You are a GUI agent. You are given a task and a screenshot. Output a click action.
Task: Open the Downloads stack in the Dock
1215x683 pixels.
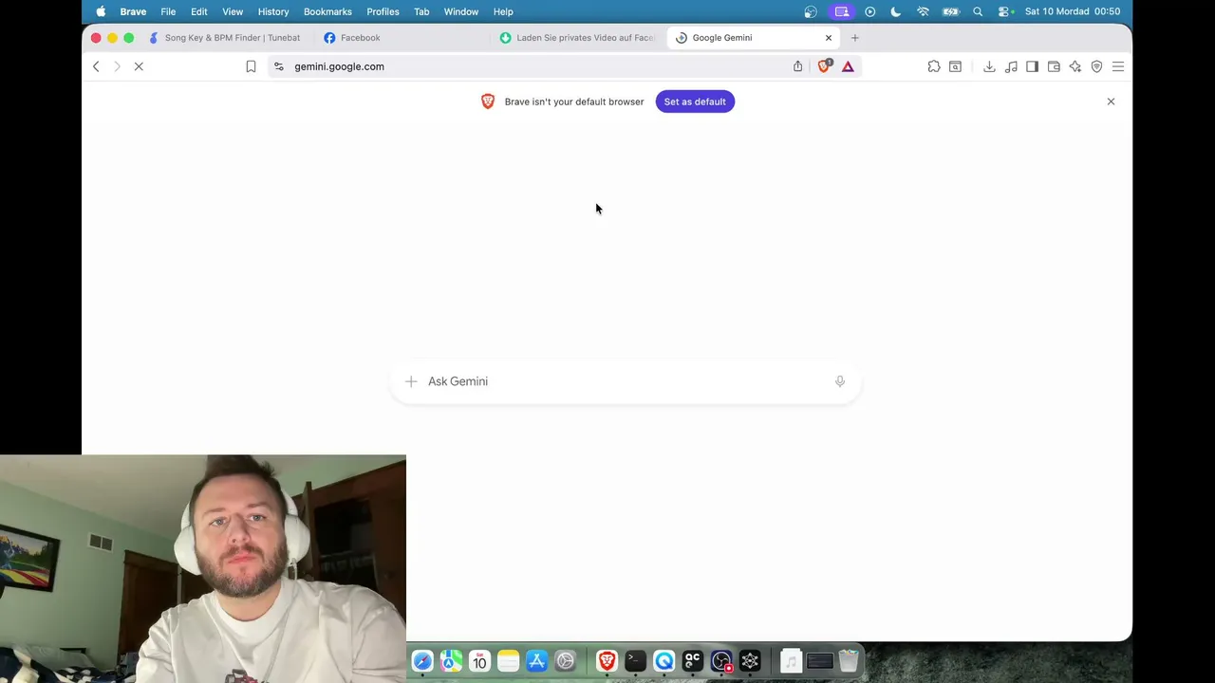(x=791, y=661)
